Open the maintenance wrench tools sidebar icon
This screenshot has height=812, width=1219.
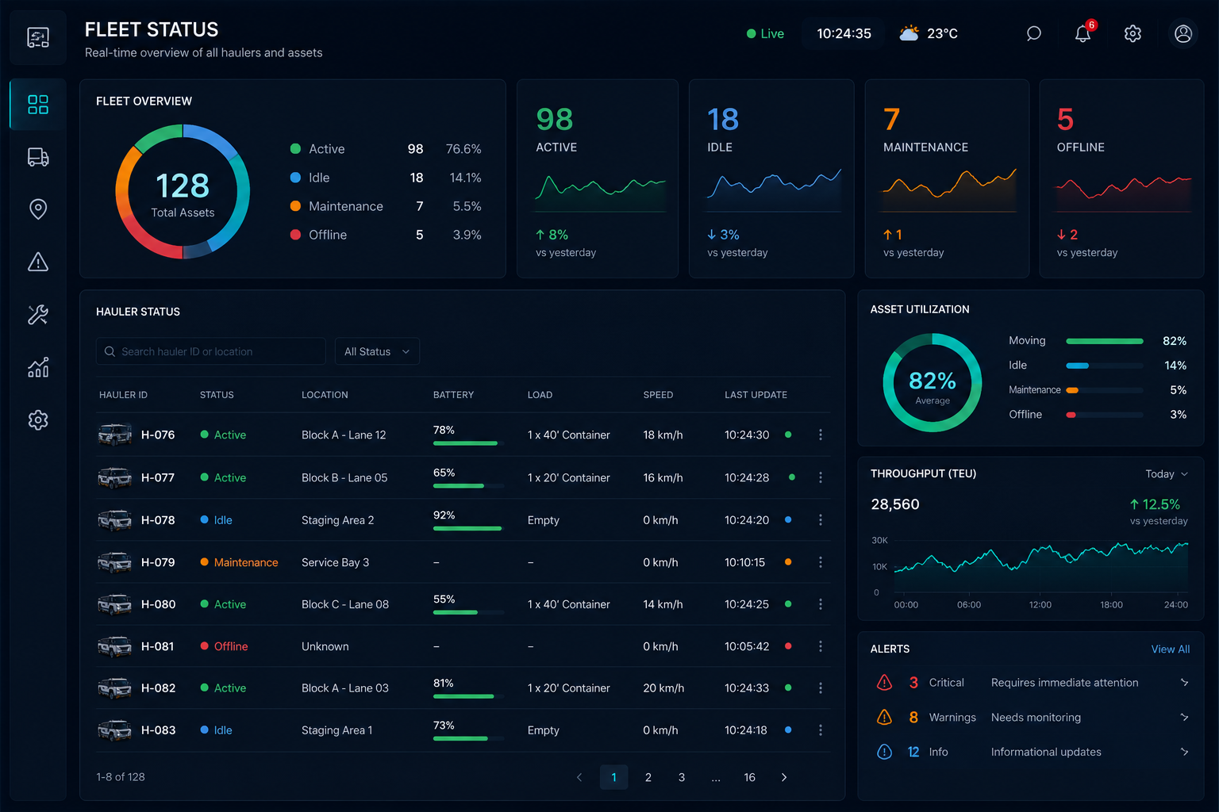(x=38, y=315)
